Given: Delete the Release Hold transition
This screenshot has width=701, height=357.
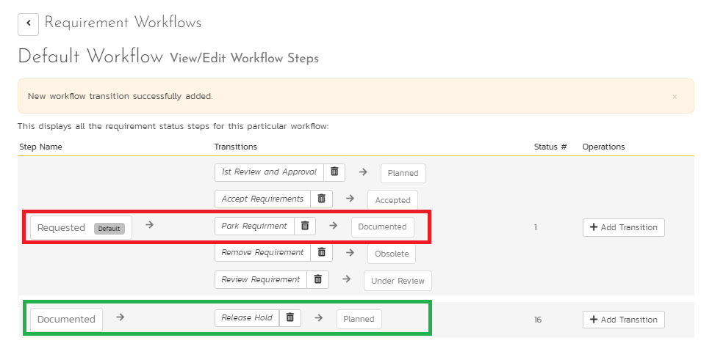Looking at the screenshot, I should tap(290, 317).
